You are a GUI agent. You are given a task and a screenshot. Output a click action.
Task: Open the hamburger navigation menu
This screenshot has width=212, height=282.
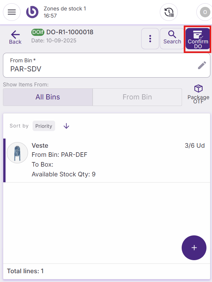point(12,12)
